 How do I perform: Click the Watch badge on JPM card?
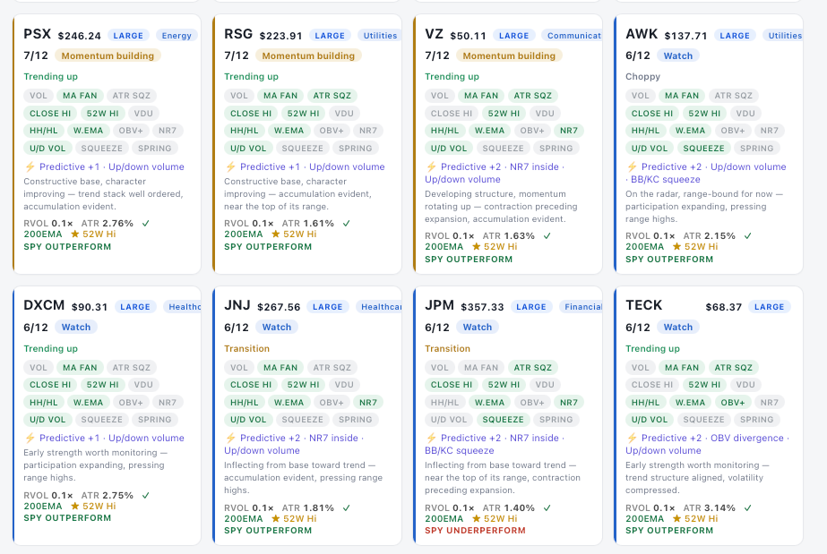[x=478, y=327]
